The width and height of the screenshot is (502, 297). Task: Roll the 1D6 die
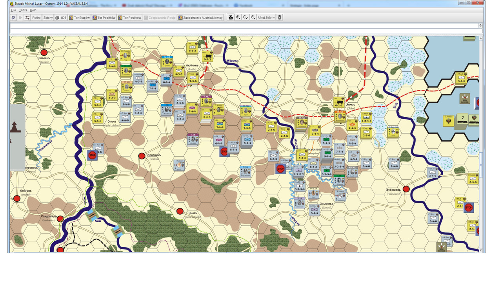pyautogui.click(x=61, y=18)
